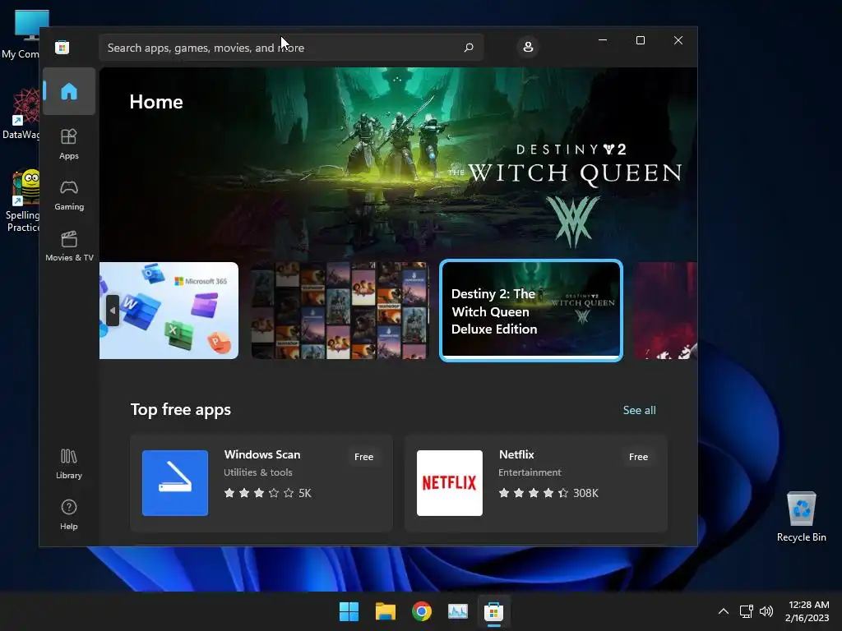Open the Windows Start menu
The height and width of the screenshot is (631, 842).
[349, 611]
